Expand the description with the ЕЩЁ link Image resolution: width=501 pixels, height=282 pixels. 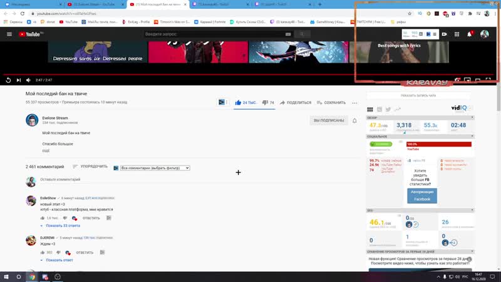(46, 150)
